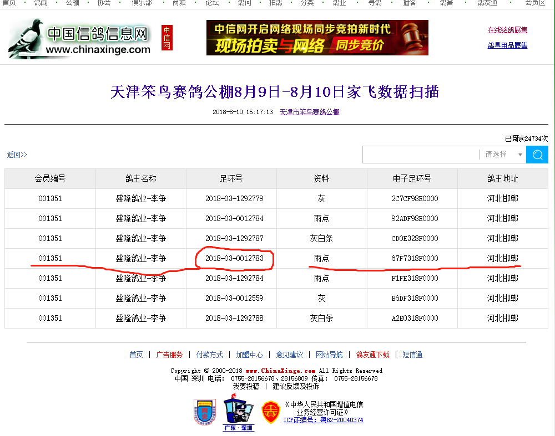
Task: Click 鸽友通下载 footer link
Action: (x=372, y=355)
